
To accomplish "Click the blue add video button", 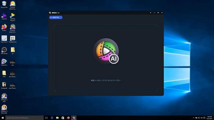I will 56,17.
